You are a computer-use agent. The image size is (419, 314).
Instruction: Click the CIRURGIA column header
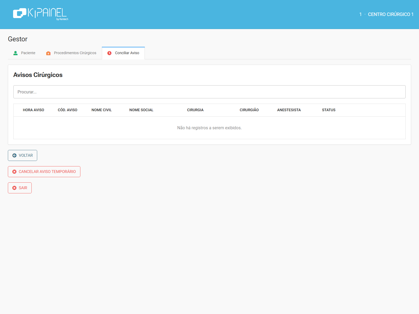click(195, 110)
